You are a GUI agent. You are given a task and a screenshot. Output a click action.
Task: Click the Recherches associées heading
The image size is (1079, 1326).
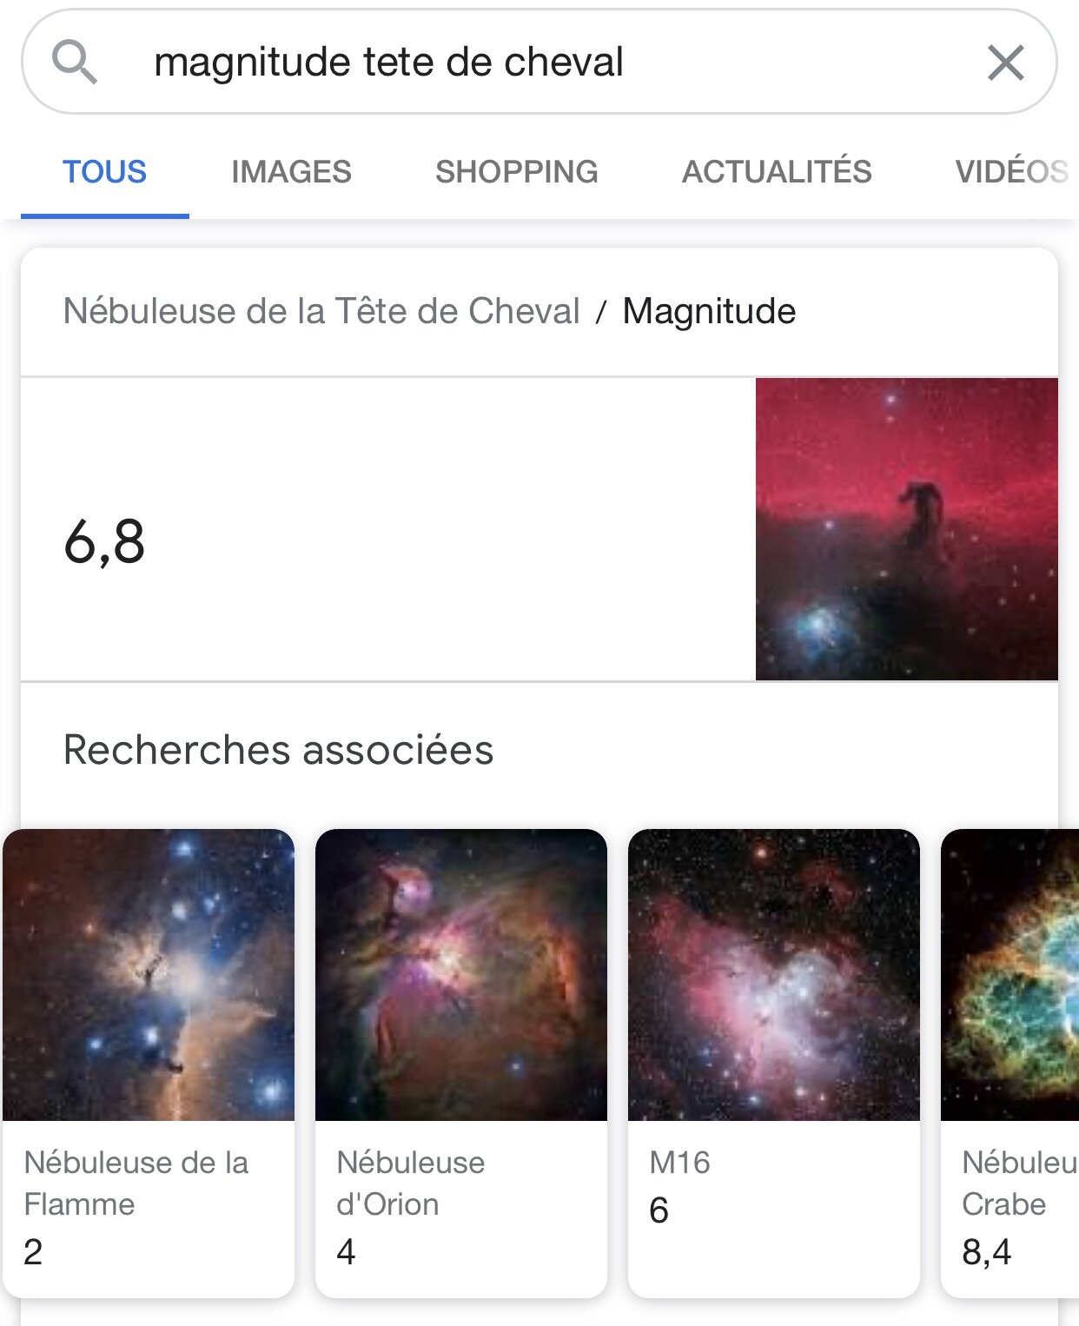(x=278, y=750)
